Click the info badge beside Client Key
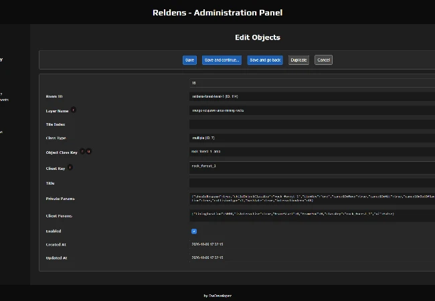Viewport: 435px width, 301px height. coord(70,167)
